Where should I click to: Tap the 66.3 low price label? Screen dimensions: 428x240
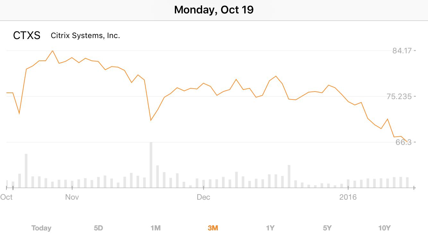tap(404, 142)
